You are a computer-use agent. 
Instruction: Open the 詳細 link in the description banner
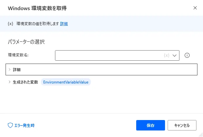click(x=64, y=24)
